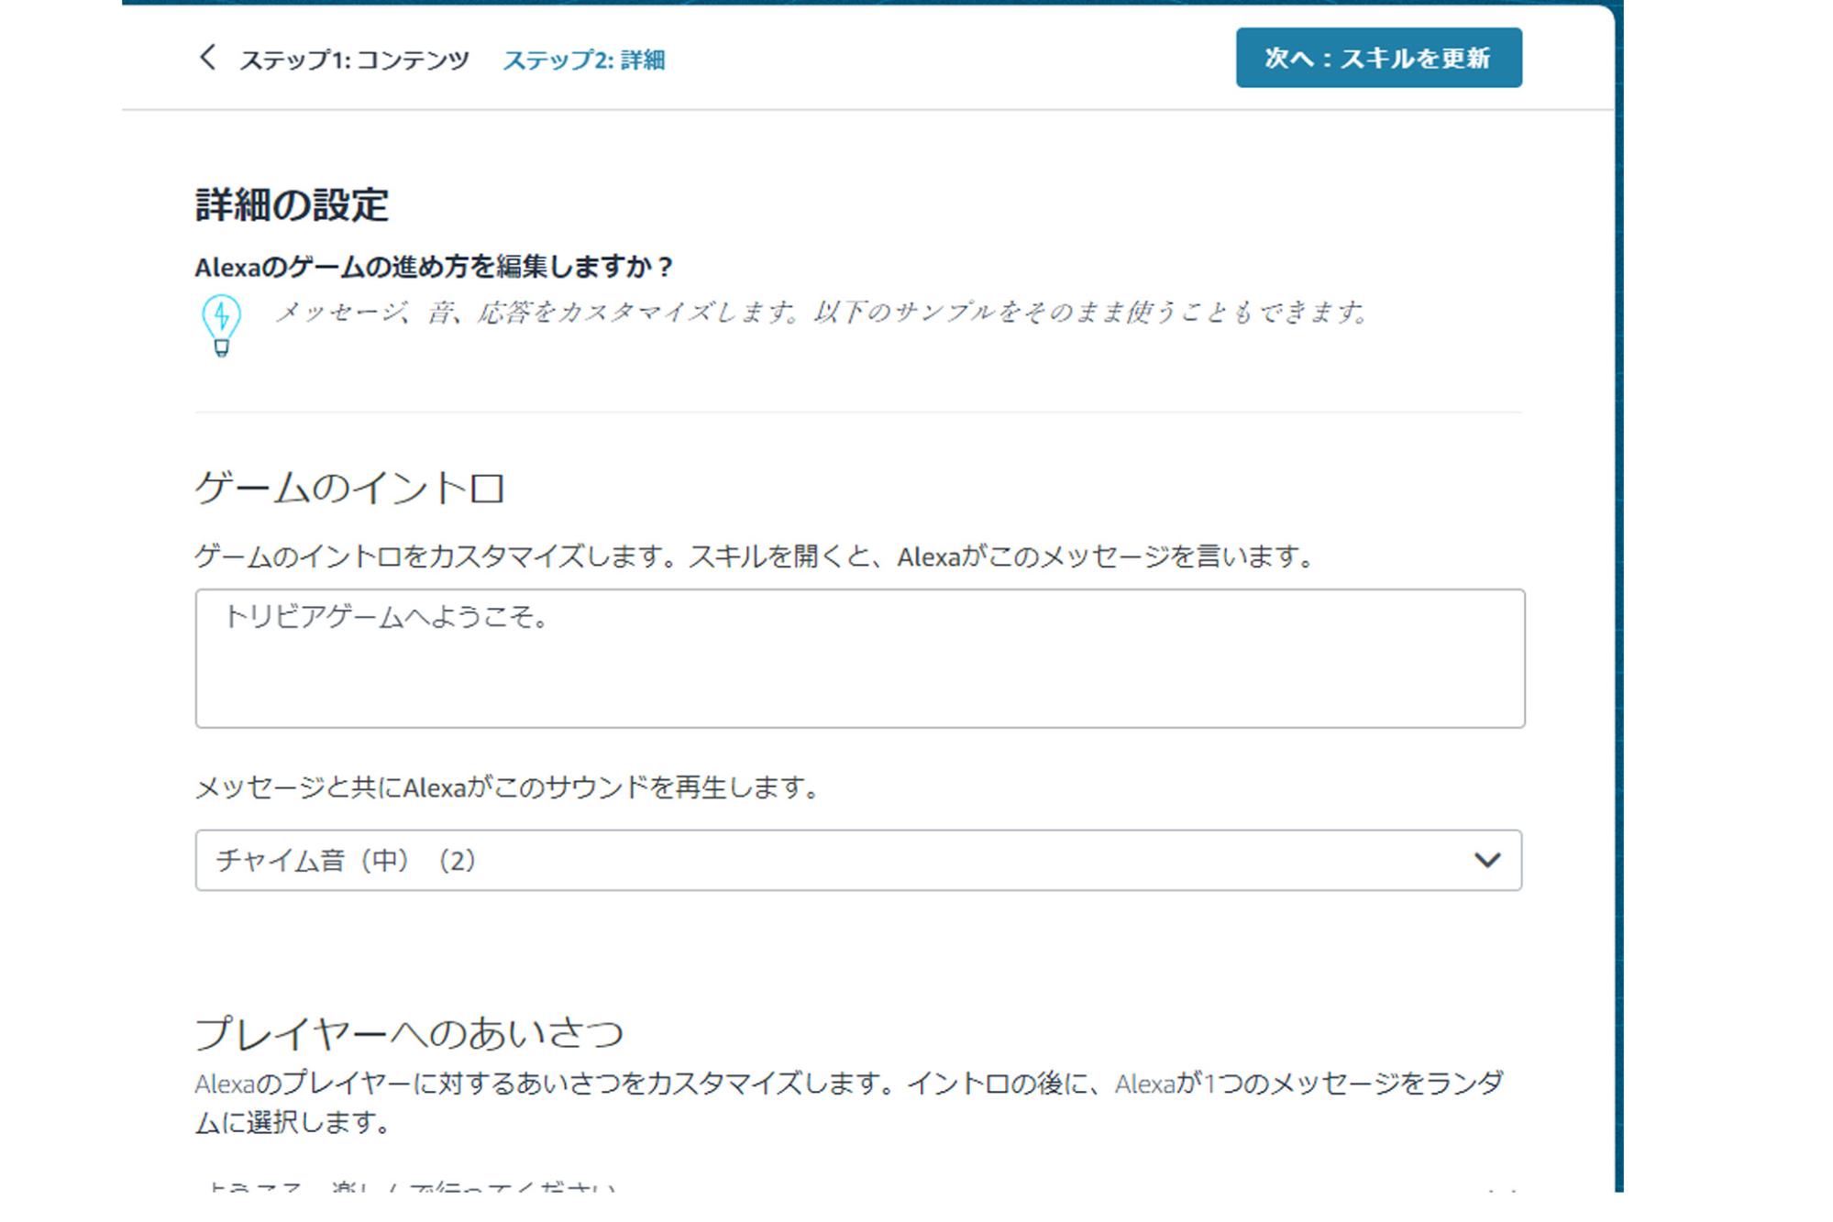Screen dimensions: 1833x1222
Task: Focus the game intro message text field
Action: point(859,658)
